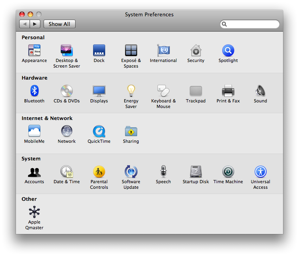The height and width of the screenshot is (256, 299).
Task: Click the Show All button
Action: pyautogui.click(x=59, y=24)
